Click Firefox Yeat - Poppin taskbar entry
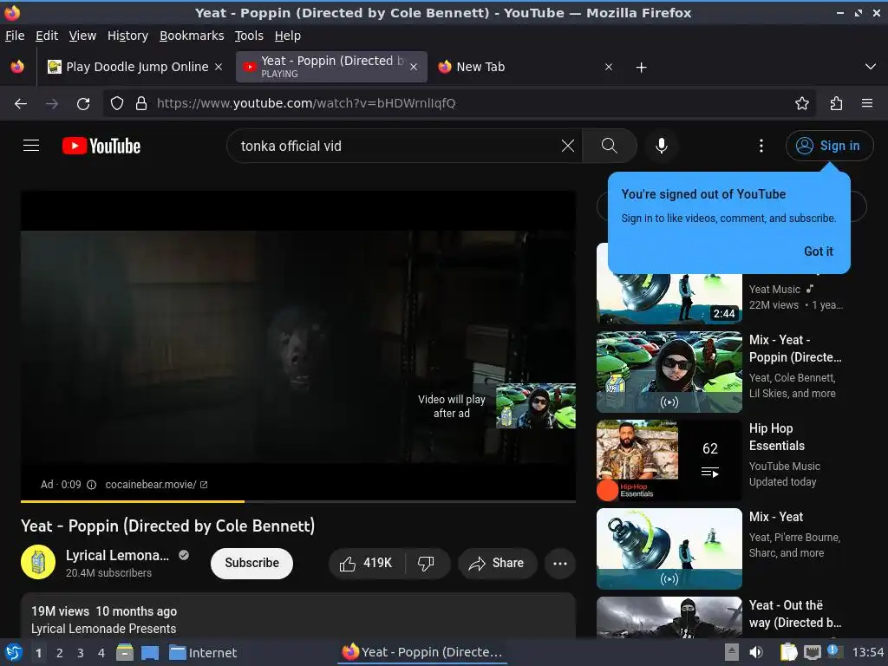 [422, 652]
